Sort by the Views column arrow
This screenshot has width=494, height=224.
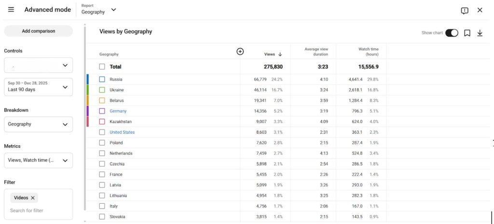coord(280,54)
